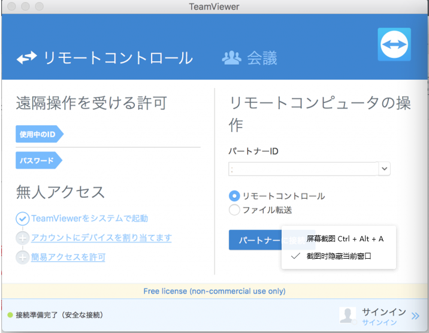Open the 簡易アクセスを許可 link
The height and width of the screenshot is (333, 429).
(68, 258)
